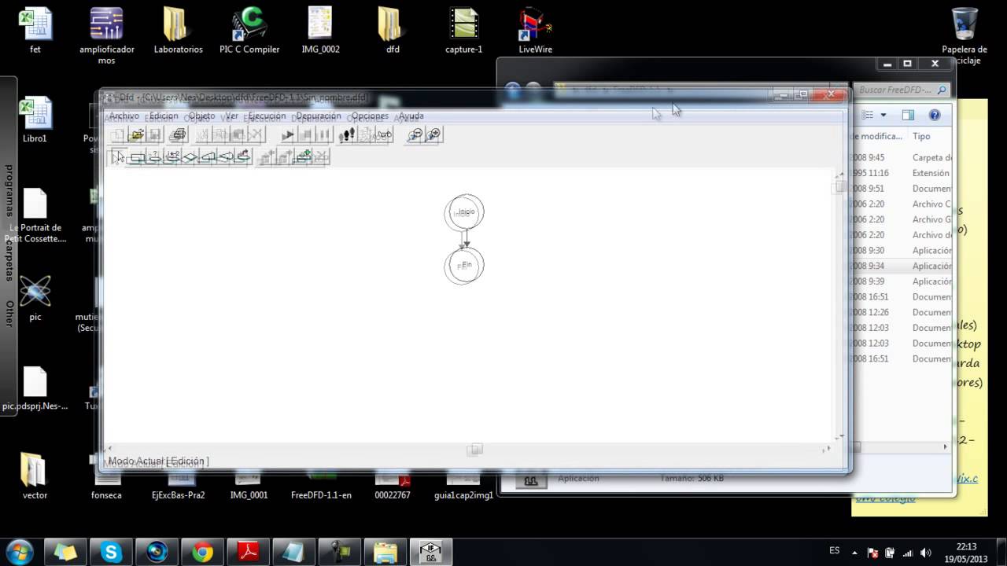Open the Edicion menu
The image size is (1007, 566).
point(164,116)
